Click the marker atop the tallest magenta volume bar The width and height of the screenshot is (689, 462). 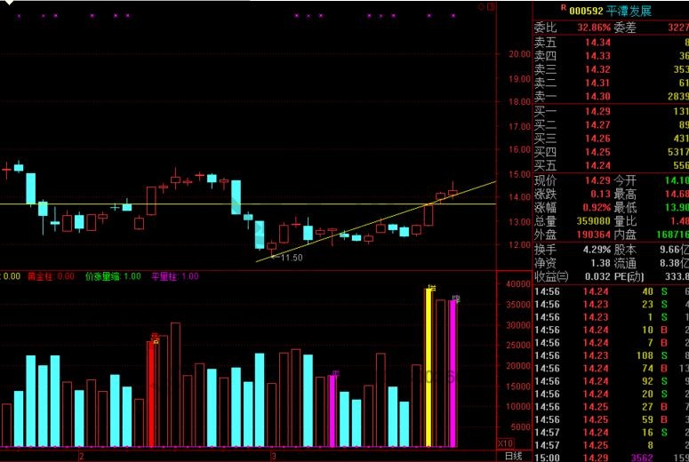(455, 299)
